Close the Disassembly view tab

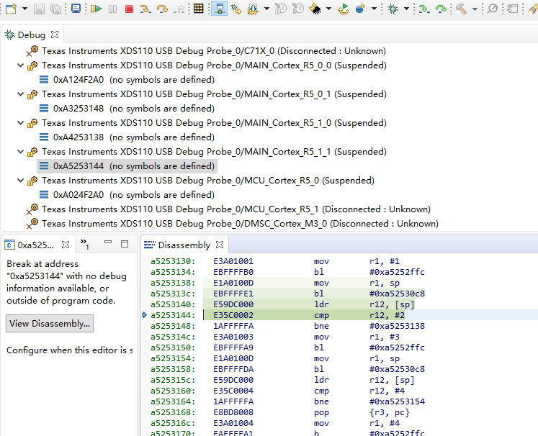(x=220, y=245)
